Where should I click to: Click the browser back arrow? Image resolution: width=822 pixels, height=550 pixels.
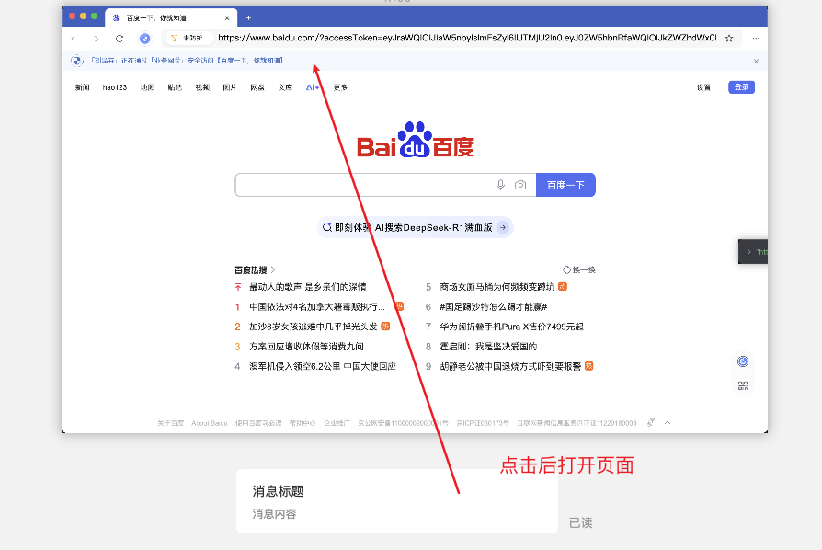click(x=74, y=39)
